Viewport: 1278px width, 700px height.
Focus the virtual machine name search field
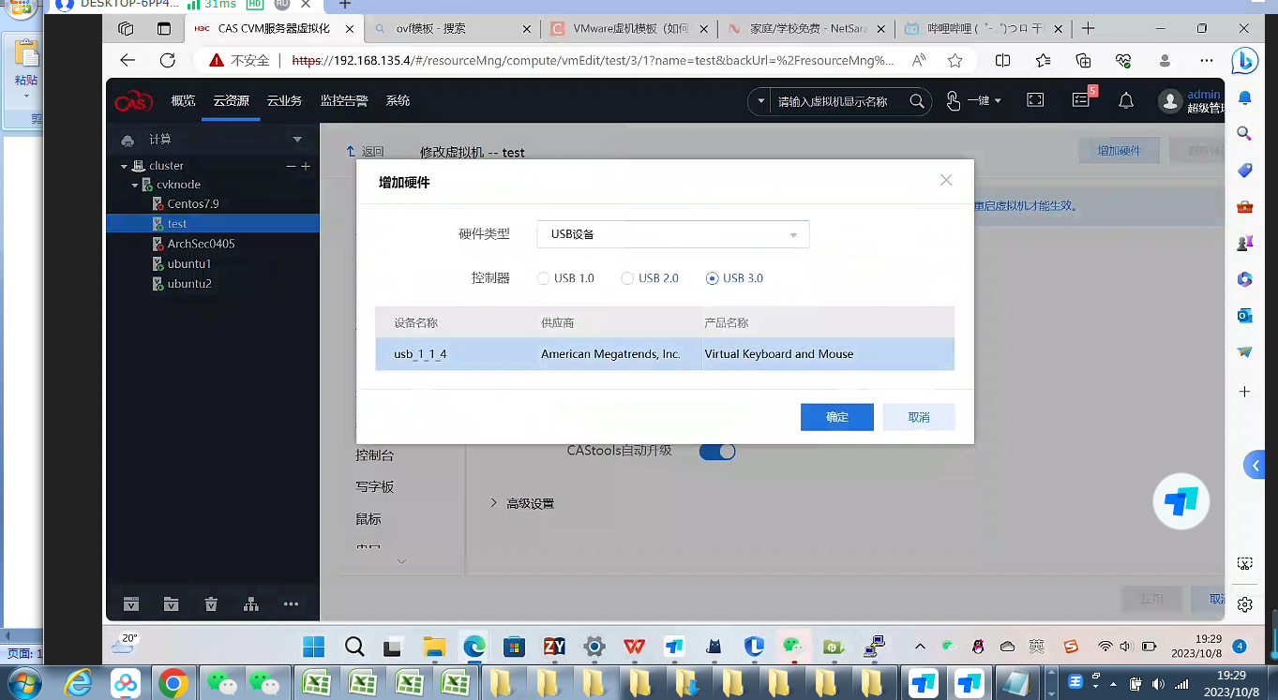click(x=839, y=101)
